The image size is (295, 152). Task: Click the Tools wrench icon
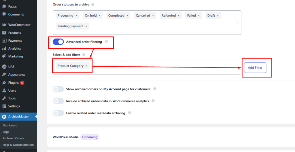point(4,98)
